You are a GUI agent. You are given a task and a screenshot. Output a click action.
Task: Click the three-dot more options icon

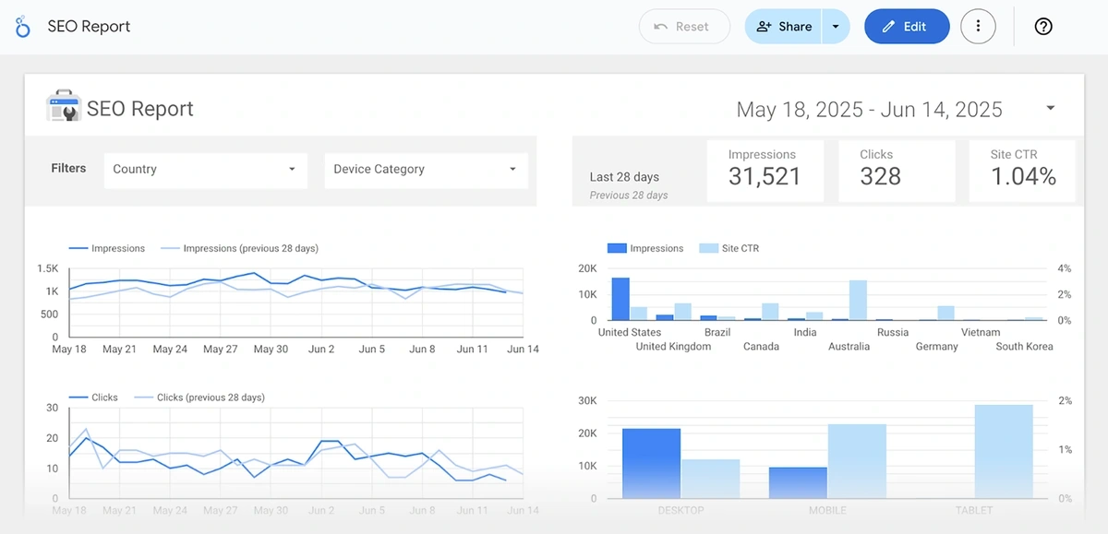(978, 26)
